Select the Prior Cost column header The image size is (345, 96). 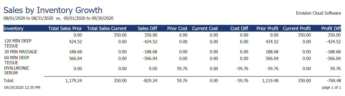[x=177, y=29]
